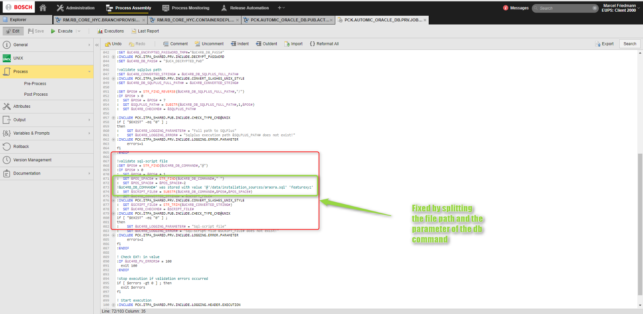Import script content
The height and width of the screenshot is (314, 643).
point(294,44)
